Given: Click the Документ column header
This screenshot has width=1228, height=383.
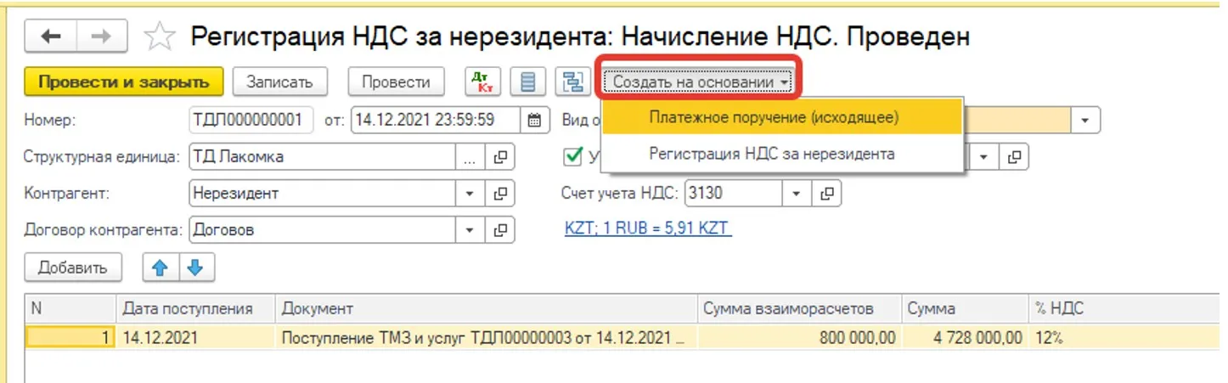Looking at the screenshot, I should 486,309.
